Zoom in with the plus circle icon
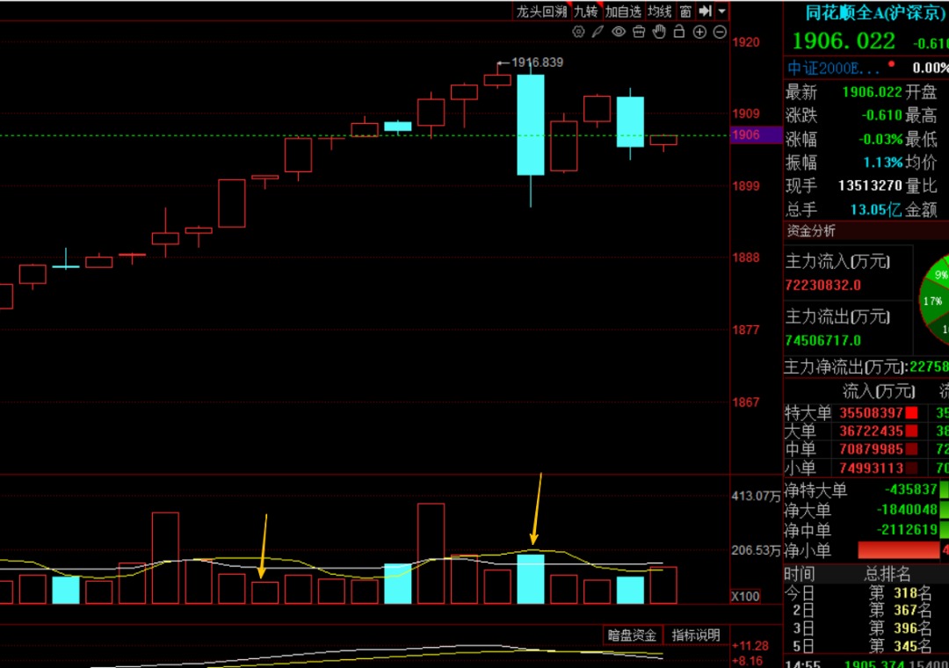The image size is (949, 668). click(699, 33)
